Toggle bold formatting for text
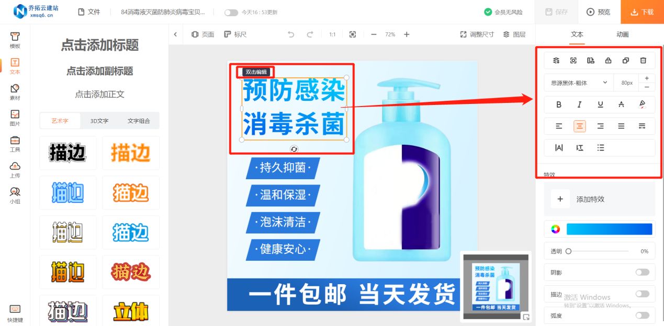Viewport: 664px width, 326px height. click(558, 104)
